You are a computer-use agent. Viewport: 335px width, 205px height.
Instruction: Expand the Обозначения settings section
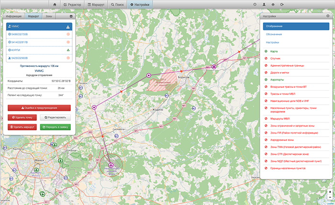pos(274,34)
